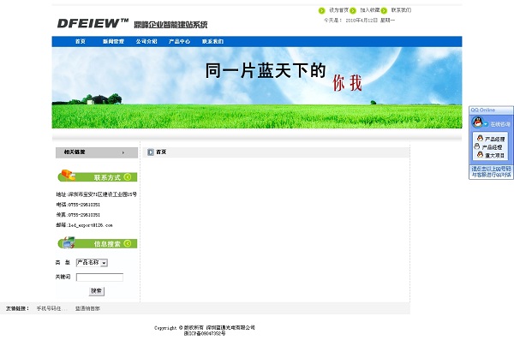Click the 传真 fax number text

pos(78,215)
